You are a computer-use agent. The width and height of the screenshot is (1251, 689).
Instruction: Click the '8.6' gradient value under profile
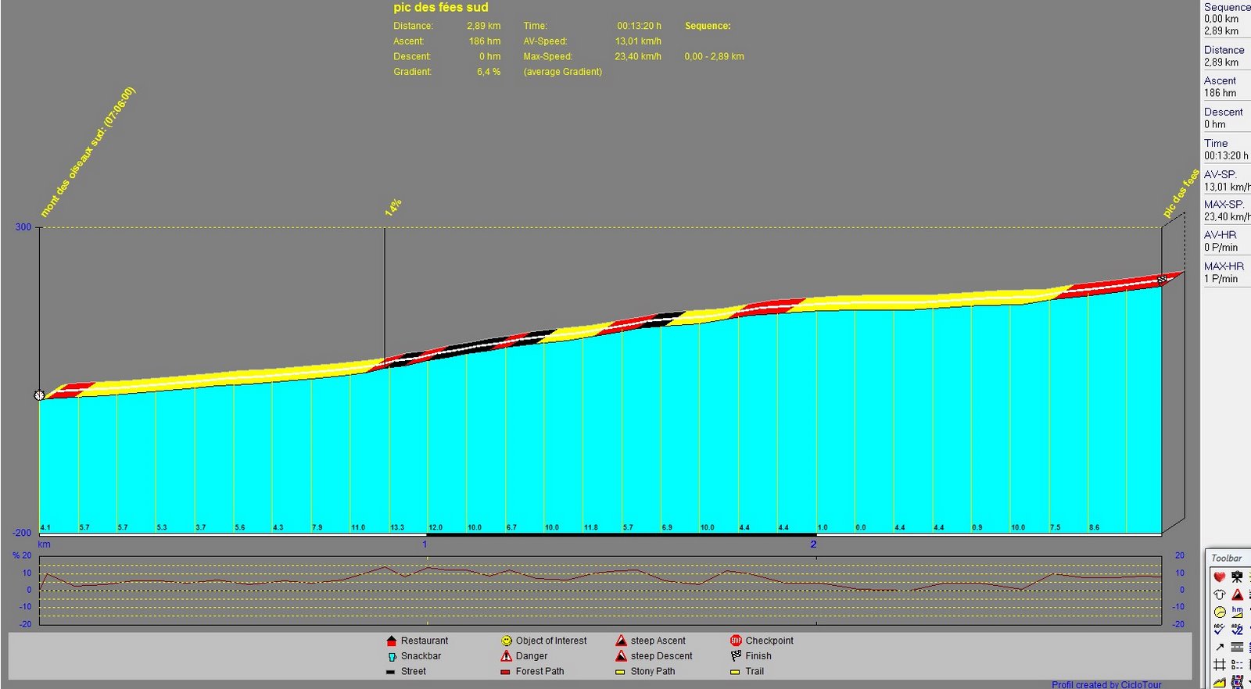(x=1094, y=527)
